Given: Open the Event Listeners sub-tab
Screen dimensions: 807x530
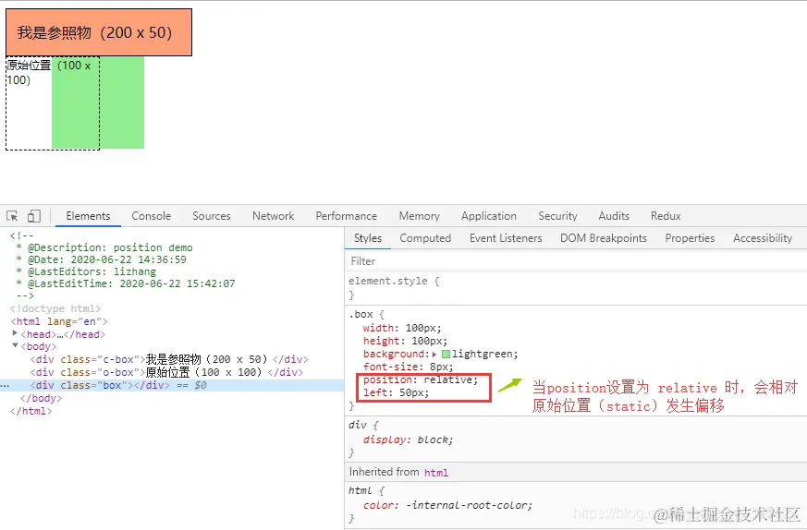Looking at the screenshot, I should (506, 238).
